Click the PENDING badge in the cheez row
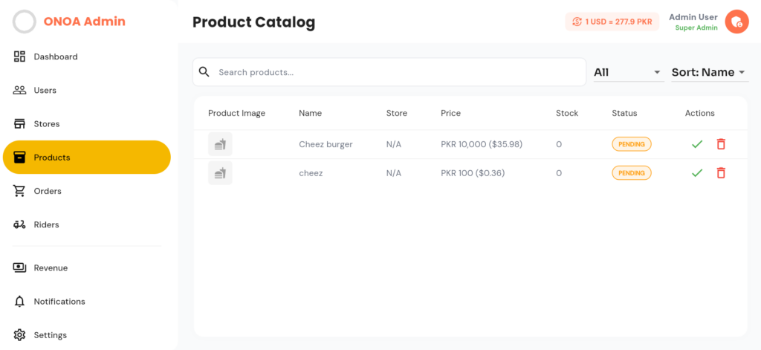The width and height of the screenshot is (761, 350). 632,173
